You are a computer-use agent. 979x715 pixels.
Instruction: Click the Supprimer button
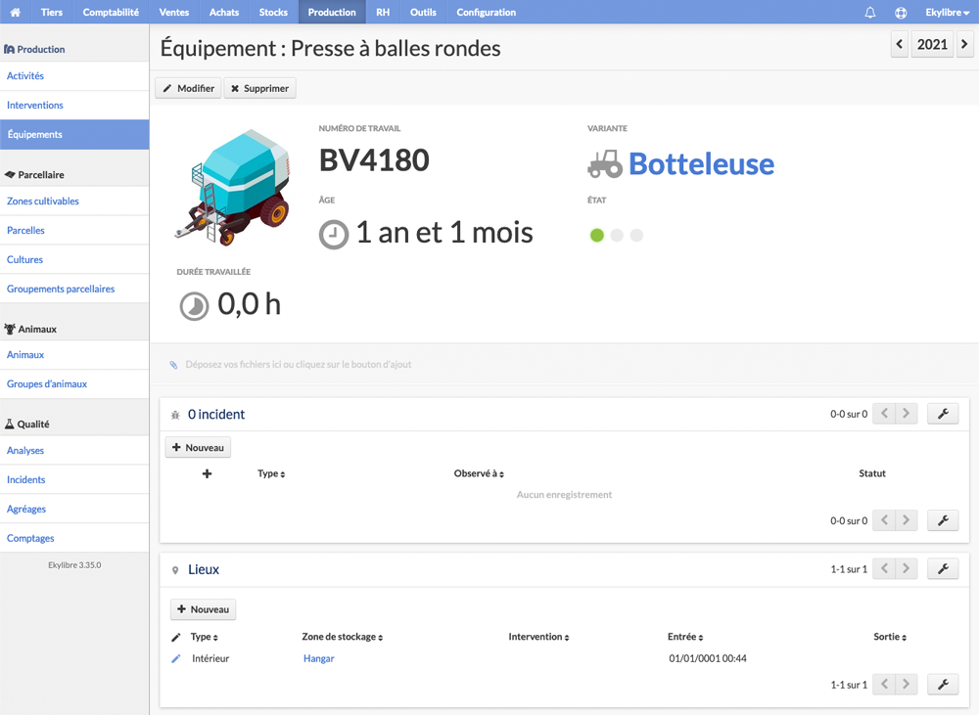(x=259, y=89)
